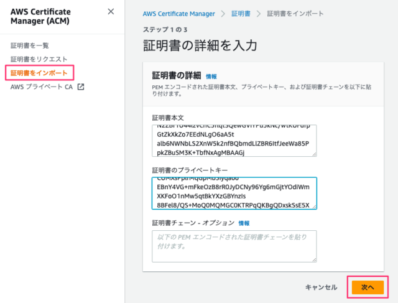The height and width of the screenshot is (303, 398).
Task: Open 情報 link next to 証明書の詳細
Action: tap(211, 77)
